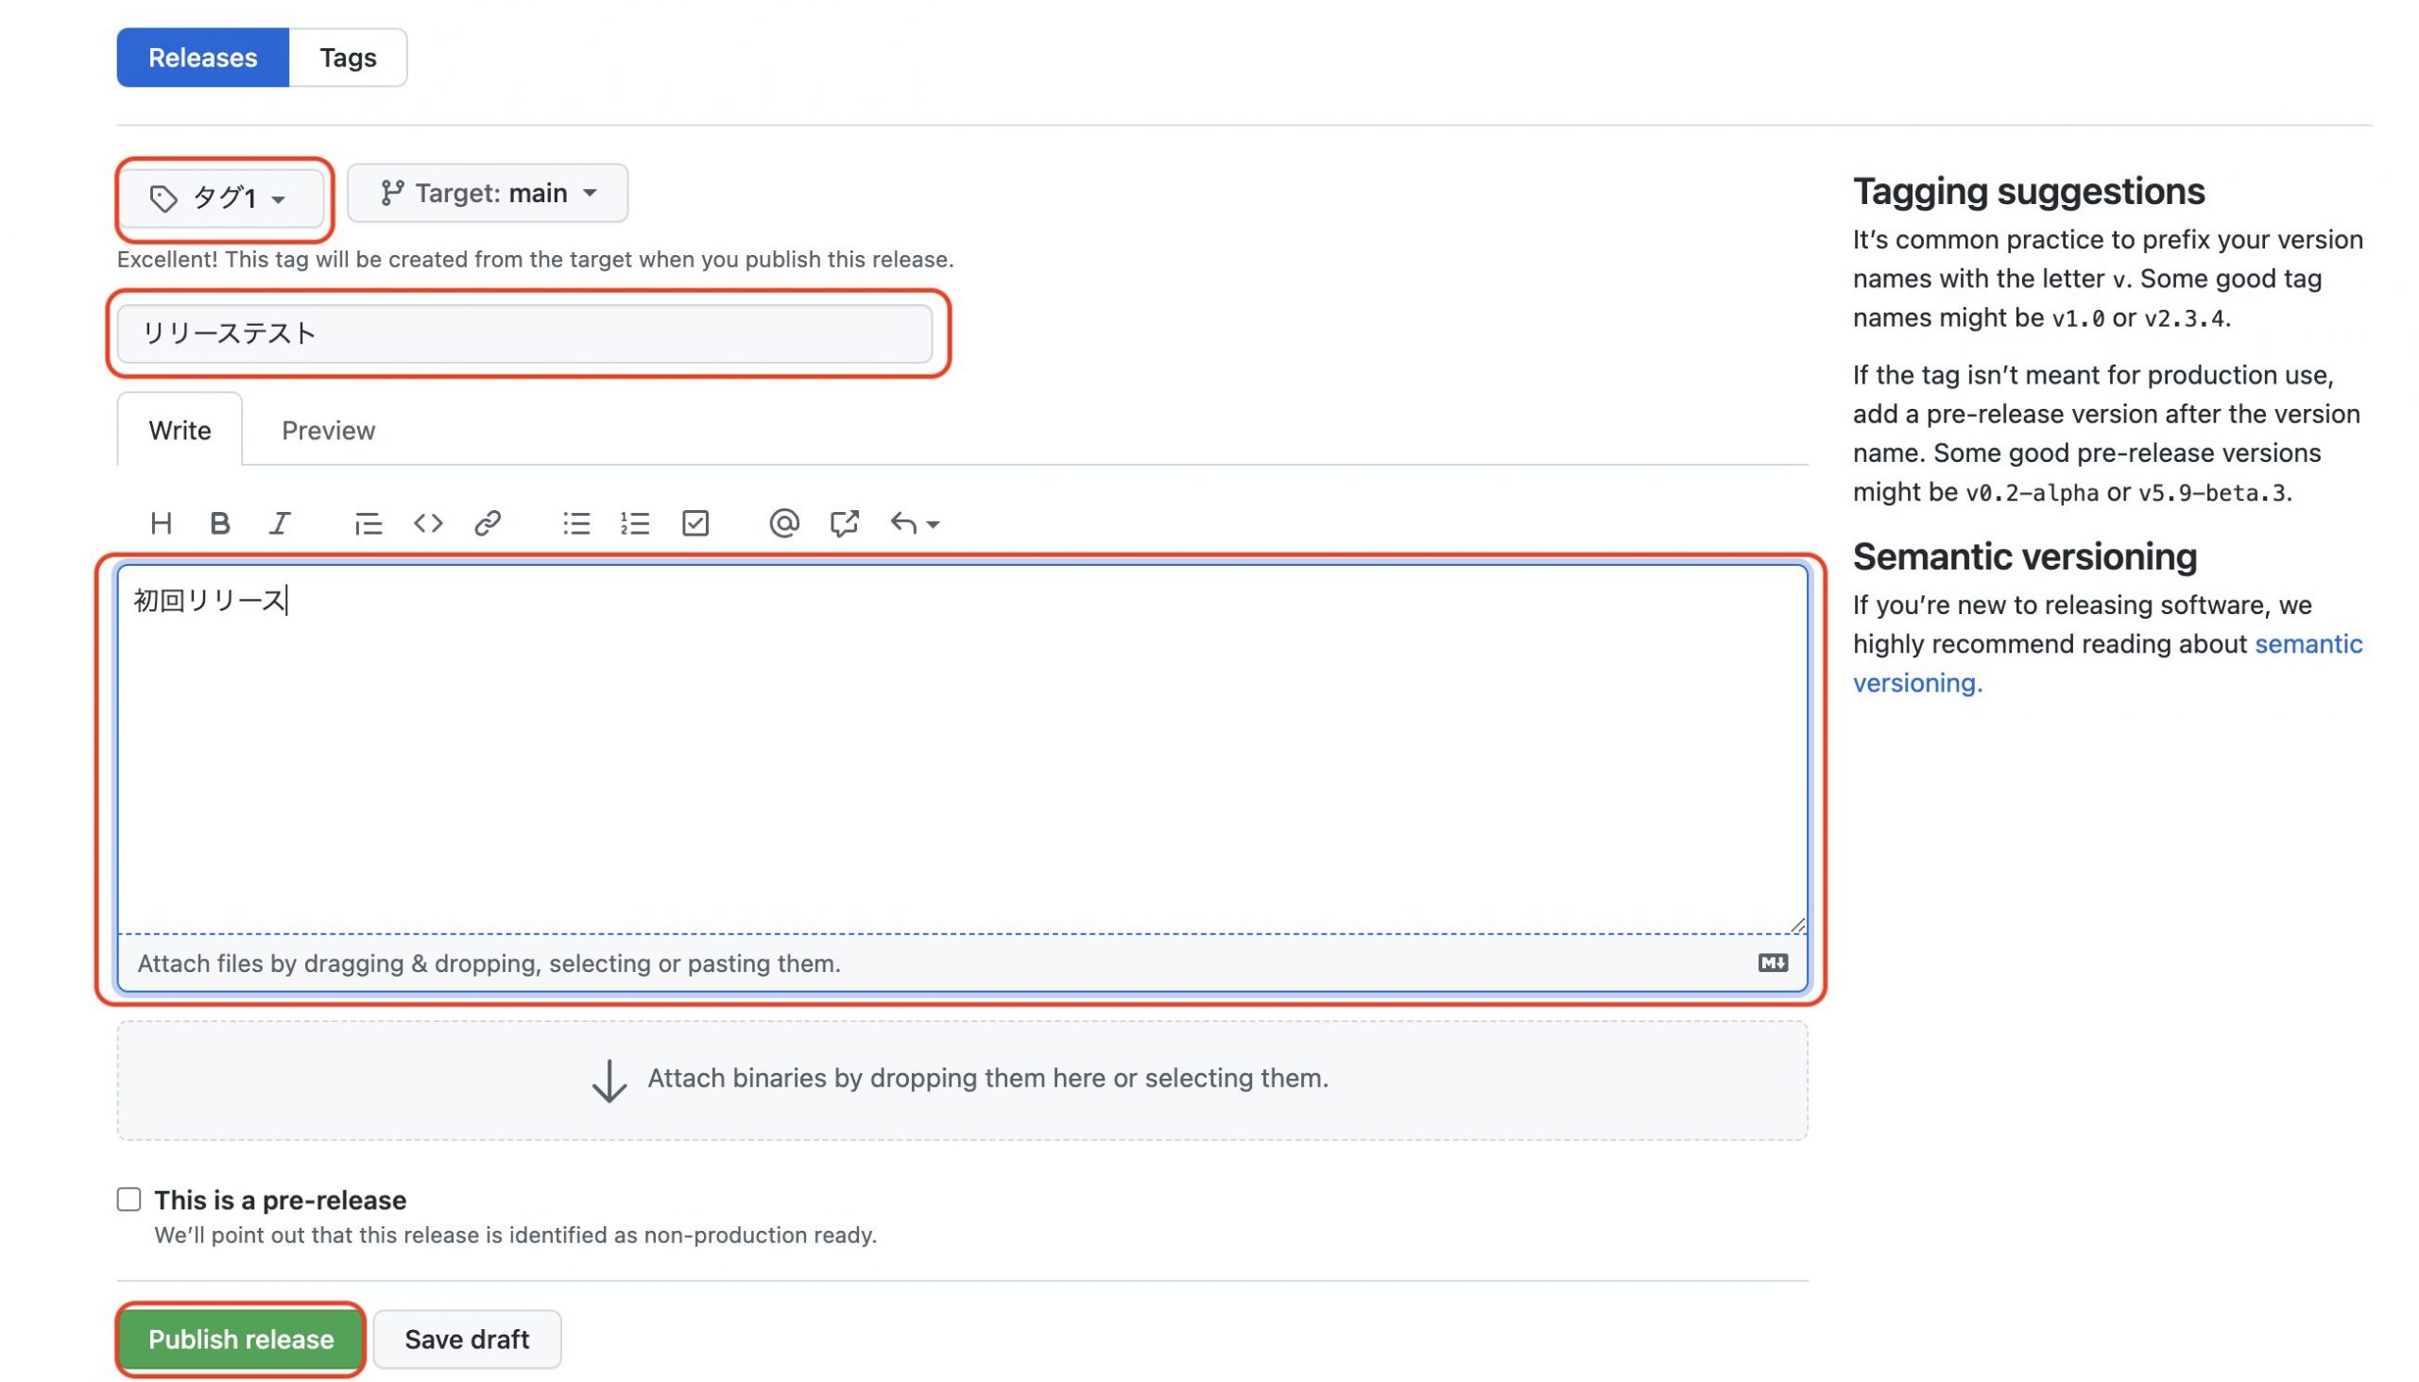The height and width of the screenshot is (1382, 2419).
Task: Toggle bold formatting
Action: point(219,523)
